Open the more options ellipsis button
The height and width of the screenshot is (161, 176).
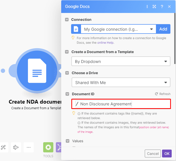[29, 147]
